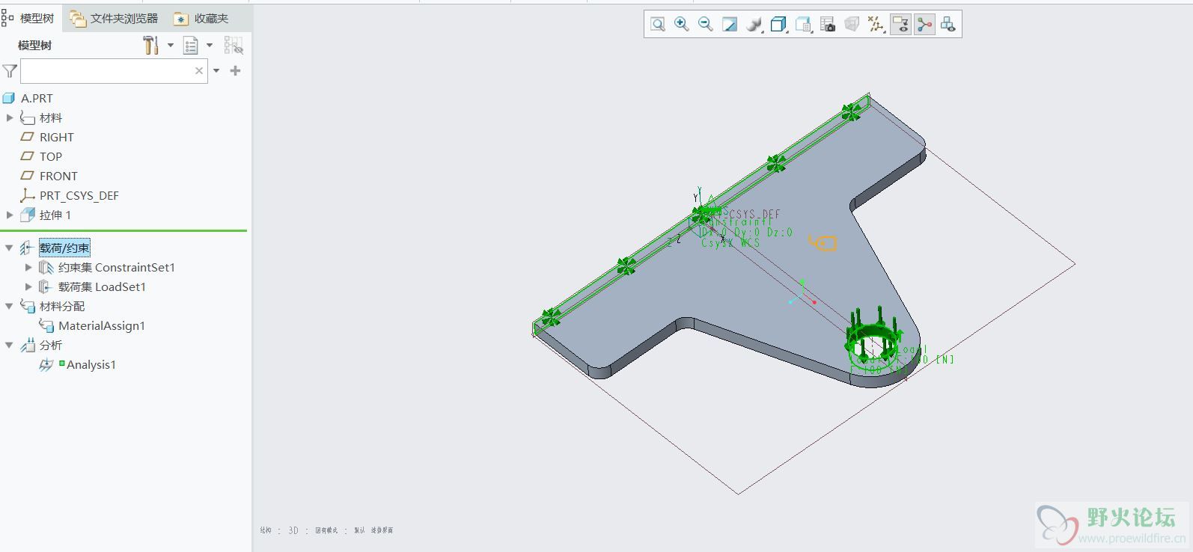Open the datum display filters icon

click(x=876, y=25)
